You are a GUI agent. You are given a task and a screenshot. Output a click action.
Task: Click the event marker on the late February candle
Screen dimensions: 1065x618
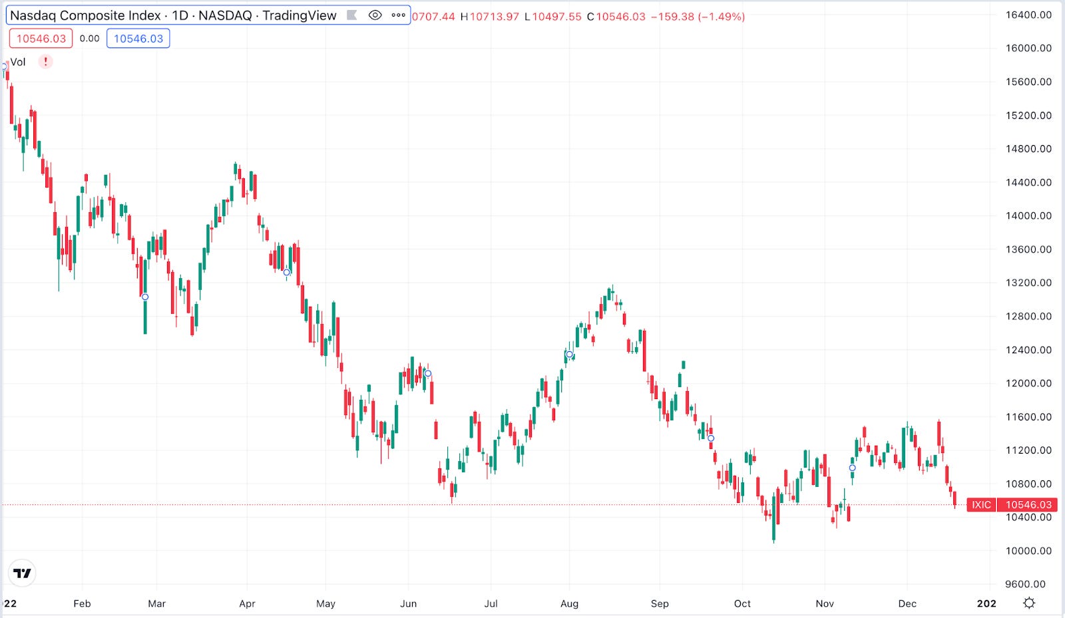(145, 297)
